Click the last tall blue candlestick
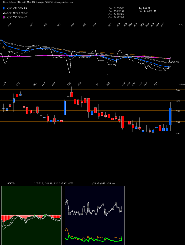Image resolution: width=185 pixels, height=245 pixels. tap(170, 117)
